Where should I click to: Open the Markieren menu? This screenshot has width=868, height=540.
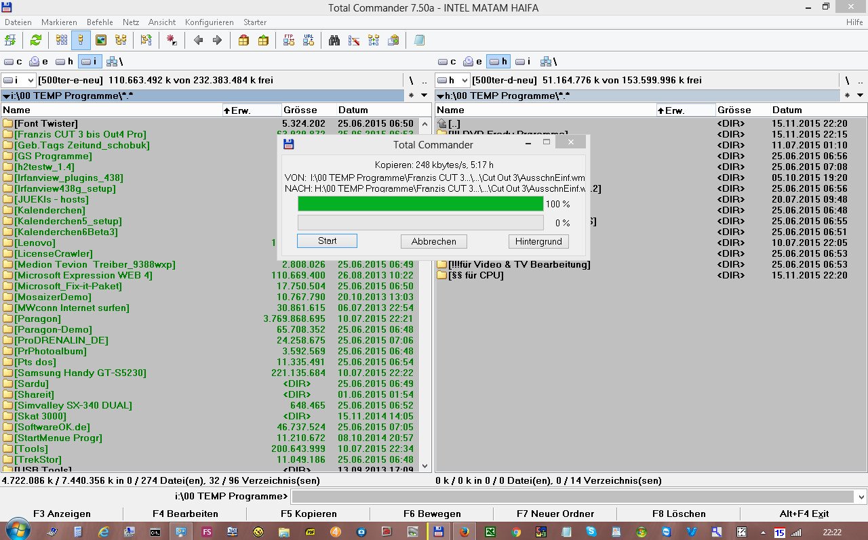click(x=59, y=22)
